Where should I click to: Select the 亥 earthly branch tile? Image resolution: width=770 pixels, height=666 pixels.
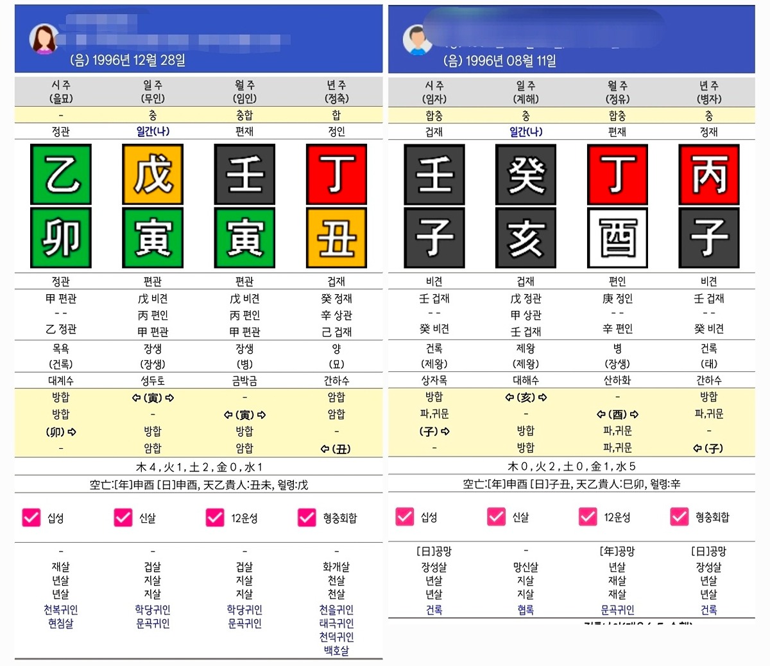(x=526, y=238)
